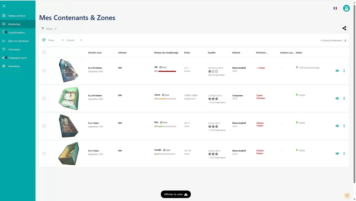Click the sort order icon beside Niveau

(44, 40)
